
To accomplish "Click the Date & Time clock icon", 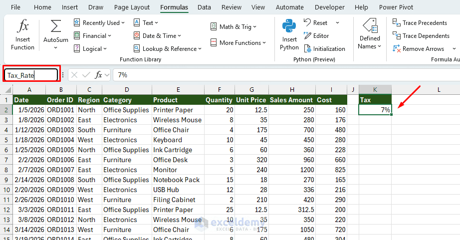I will (x=136, y=35).
